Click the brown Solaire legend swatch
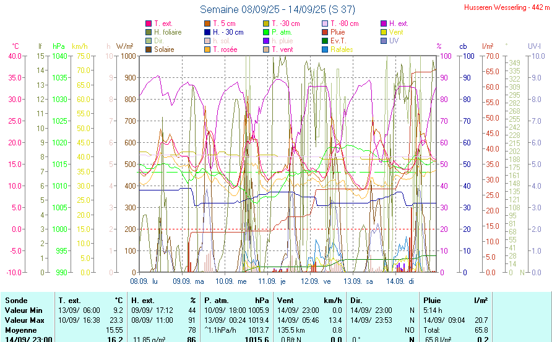 coord(149,49)
